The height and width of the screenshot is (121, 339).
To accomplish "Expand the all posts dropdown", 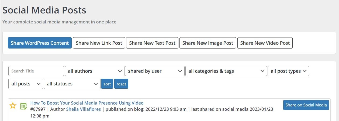I will point(26,84).
